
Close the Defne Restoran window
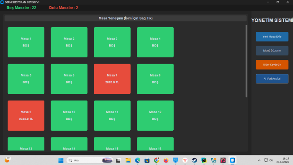pyautogui.click(x=288, y=2)
